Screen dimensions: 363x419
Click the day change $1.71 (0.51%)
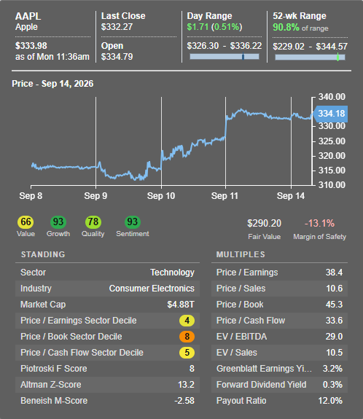point(214,27)
